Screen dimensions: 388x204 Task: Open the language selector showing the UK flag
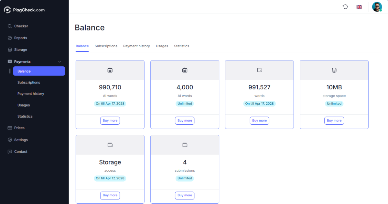[359, 6]
